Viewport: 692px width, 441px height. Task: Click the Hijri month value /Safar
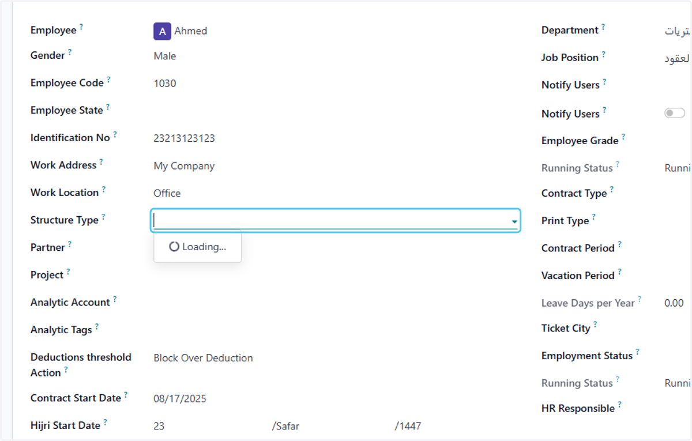coord(285,427)
